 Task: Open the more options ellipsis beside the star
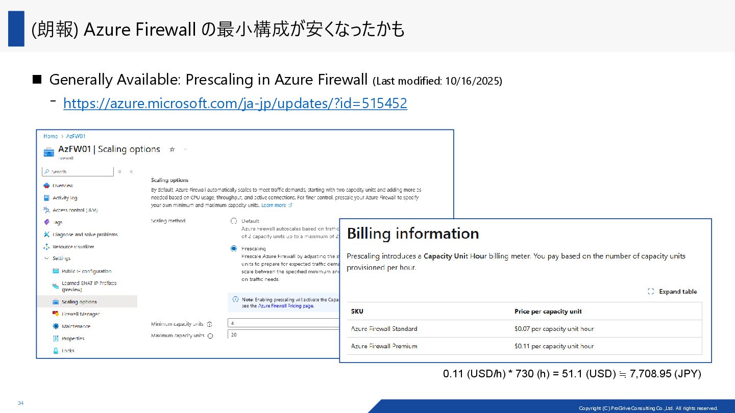tap(185, 149)
